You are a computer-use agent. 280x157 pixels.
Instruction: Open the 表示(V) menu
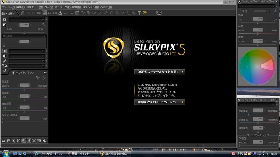click(49, 7)
